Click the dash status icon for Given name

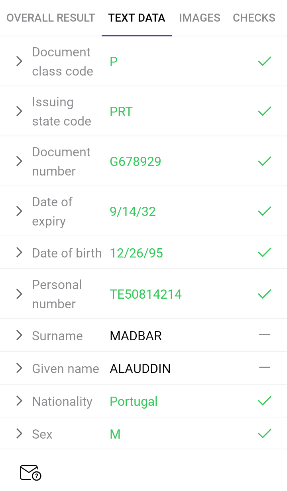tap(264, 367)
